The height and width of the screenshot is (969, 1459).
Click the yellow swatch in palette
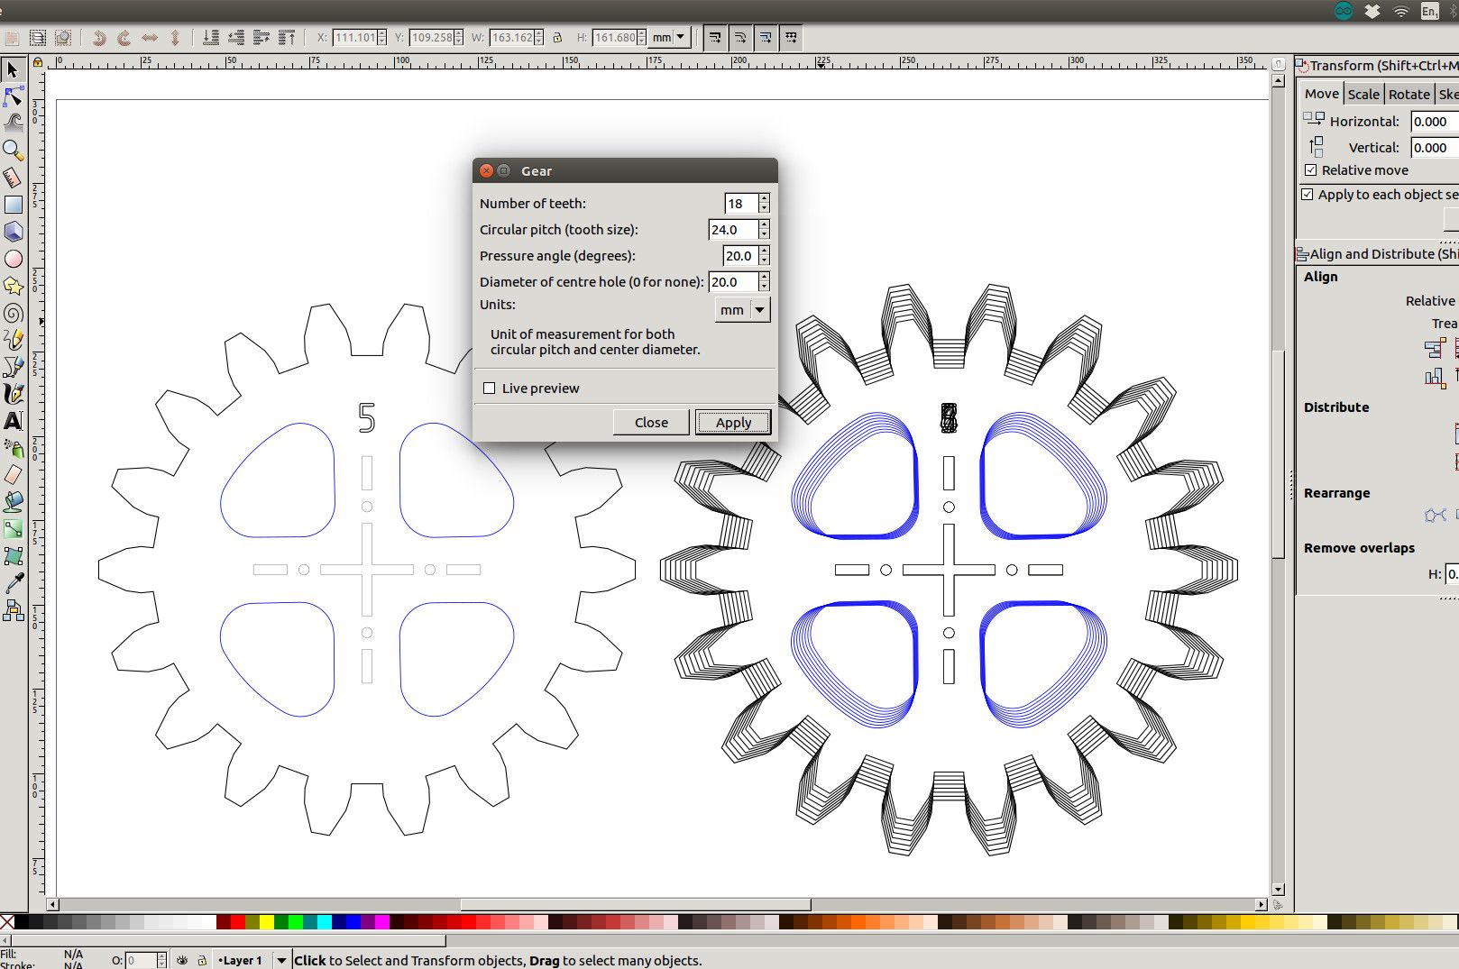pos(267,922)
